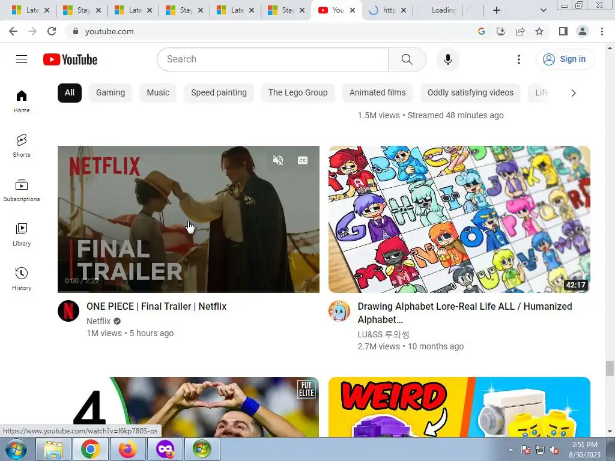615x461 pixels.
Task: Reload the current page
Action: click(52, 31)
